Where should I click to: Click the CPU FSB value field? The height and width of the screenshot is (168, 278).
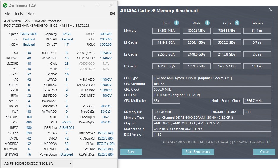[212, 95]
